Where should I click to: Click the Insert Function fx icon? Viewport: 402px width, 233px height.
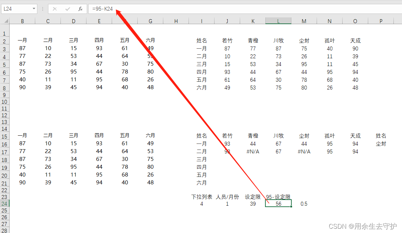[x=80, y=9]
